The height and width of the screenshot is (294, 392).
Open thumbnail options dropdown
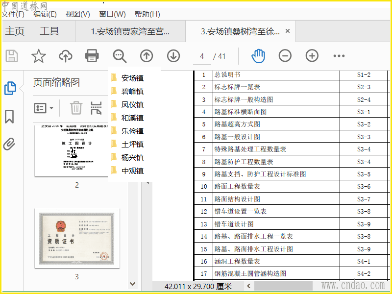click(44, 108)
